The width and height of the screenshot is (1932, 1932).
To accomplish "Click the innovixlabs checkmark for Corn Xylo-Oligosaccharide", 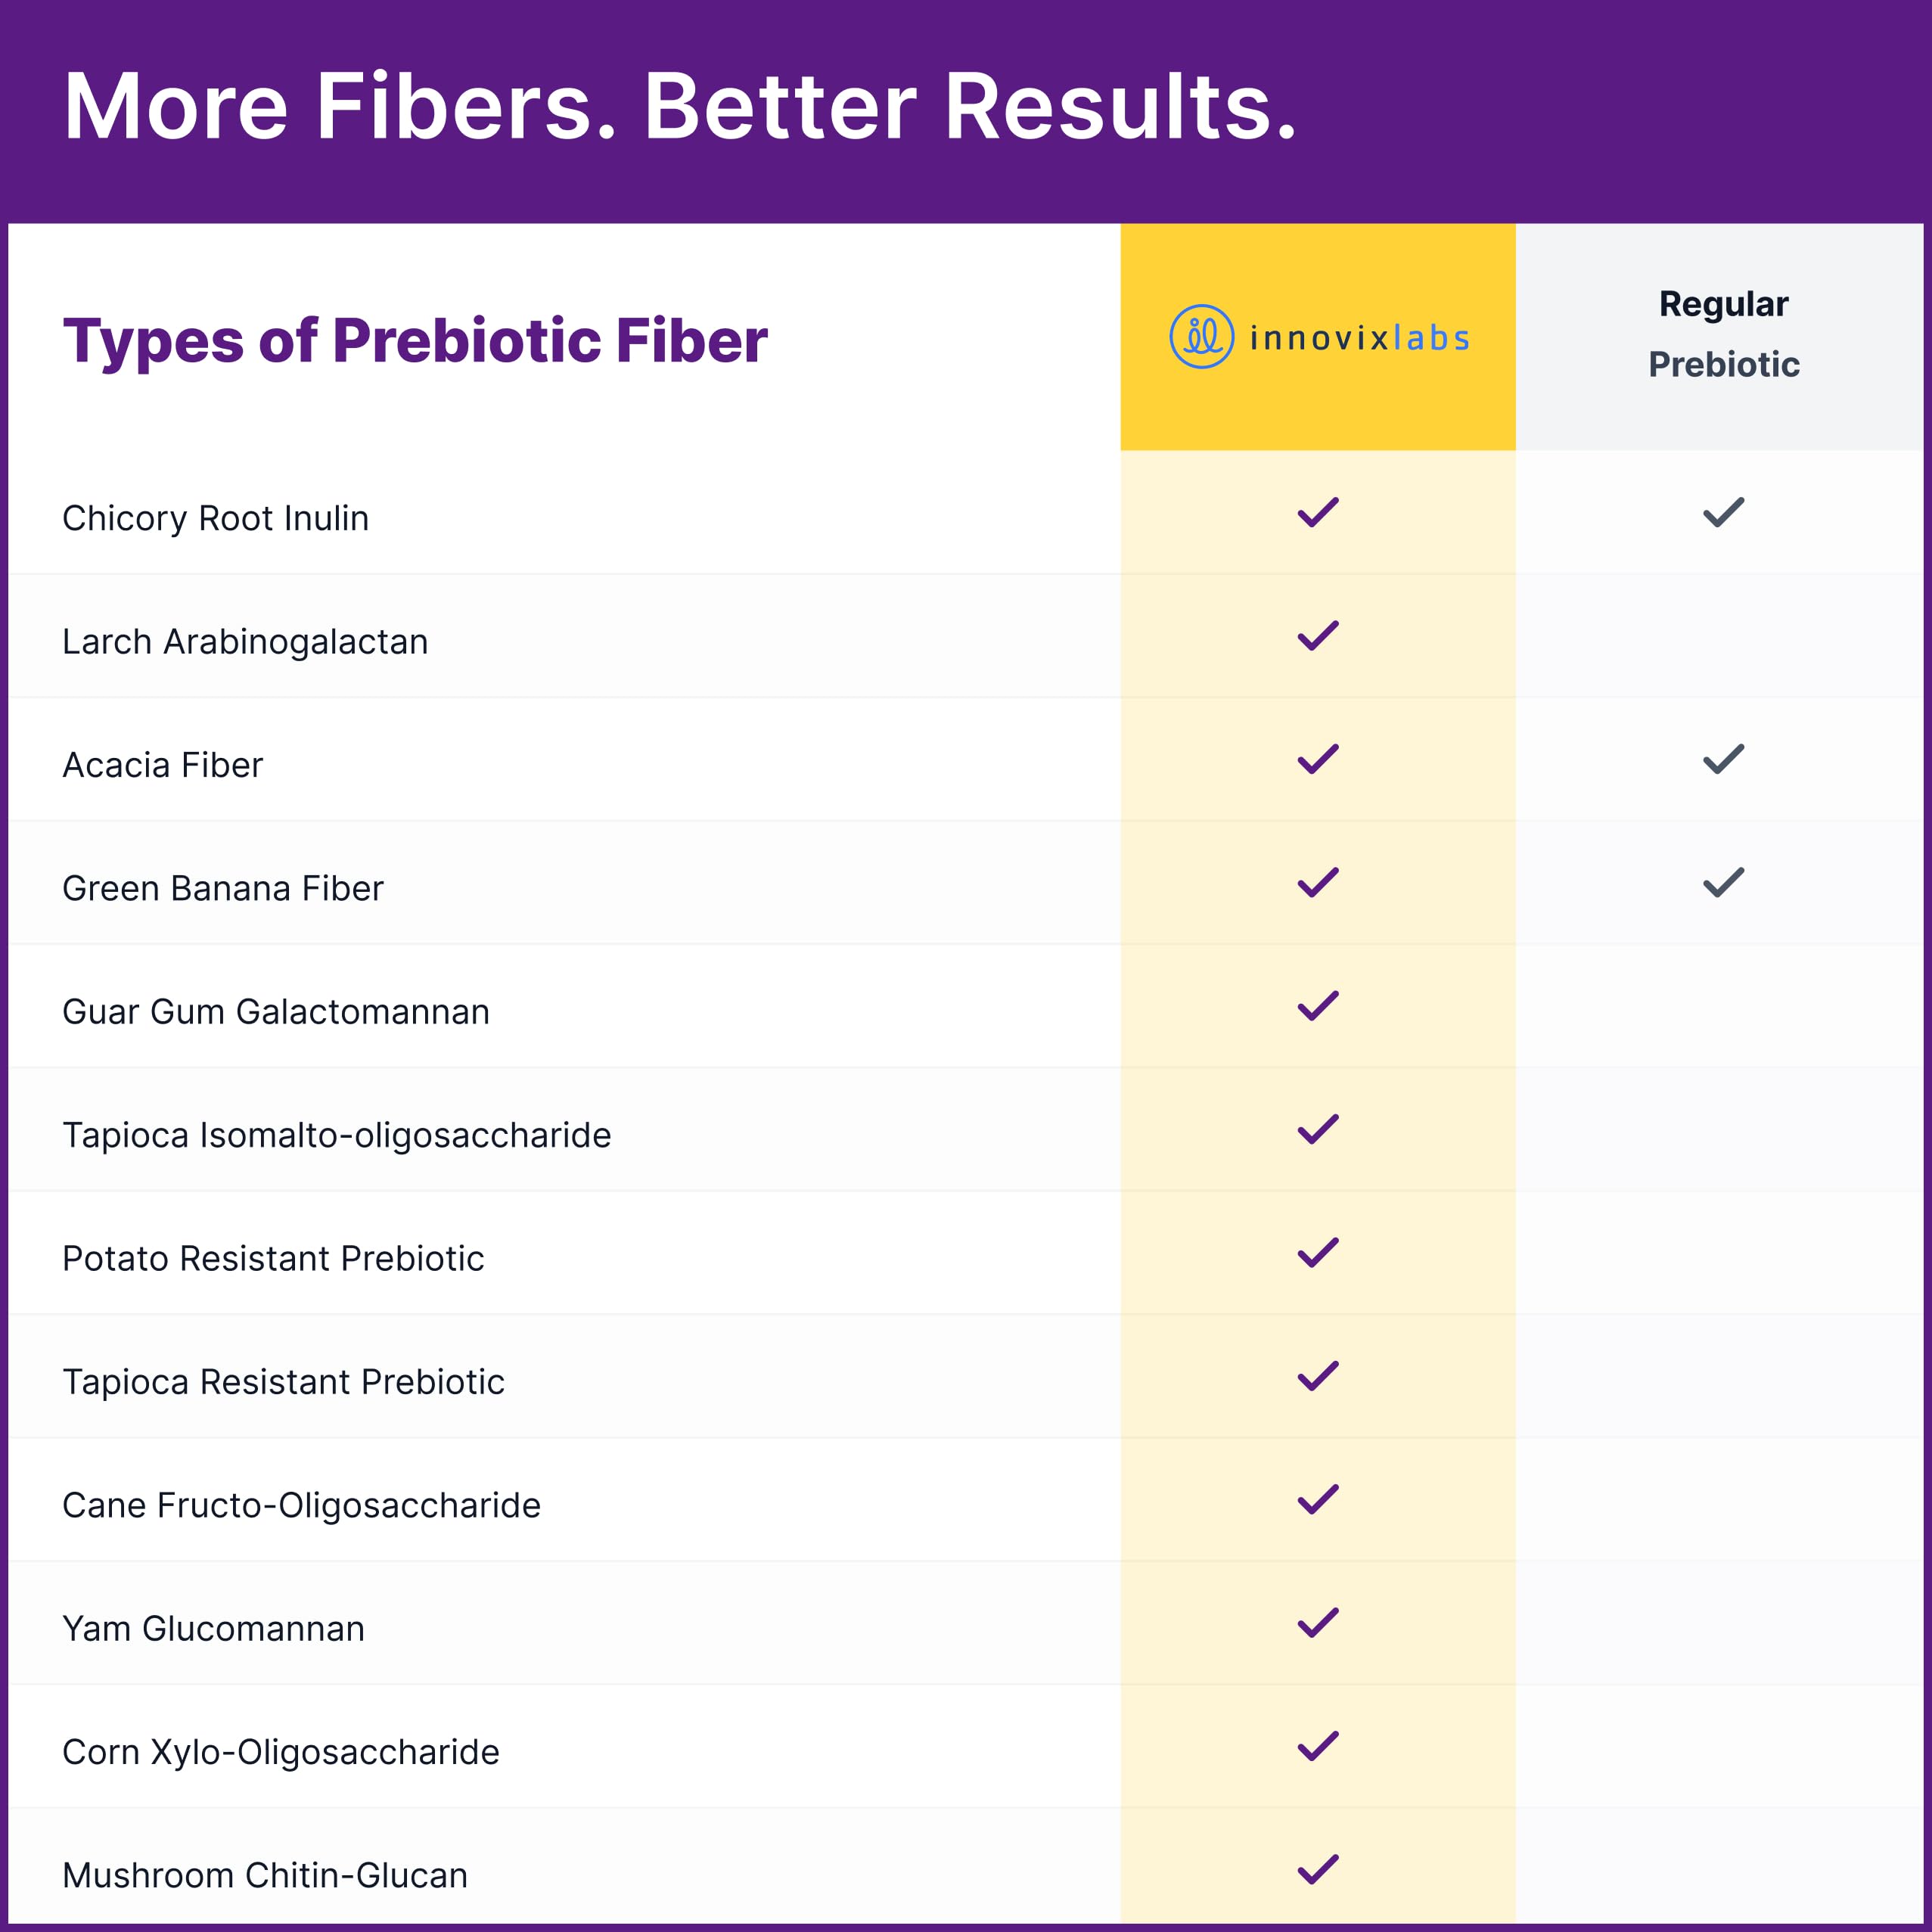I will point(1317,1746).
